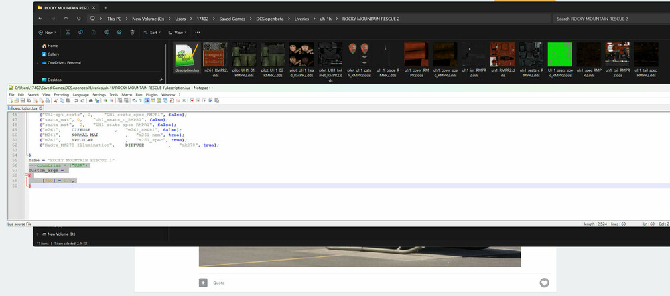Screen dimensions: 670x296
Task: Toggle Show All Characters in Notepad++
Action: point(140,101)
